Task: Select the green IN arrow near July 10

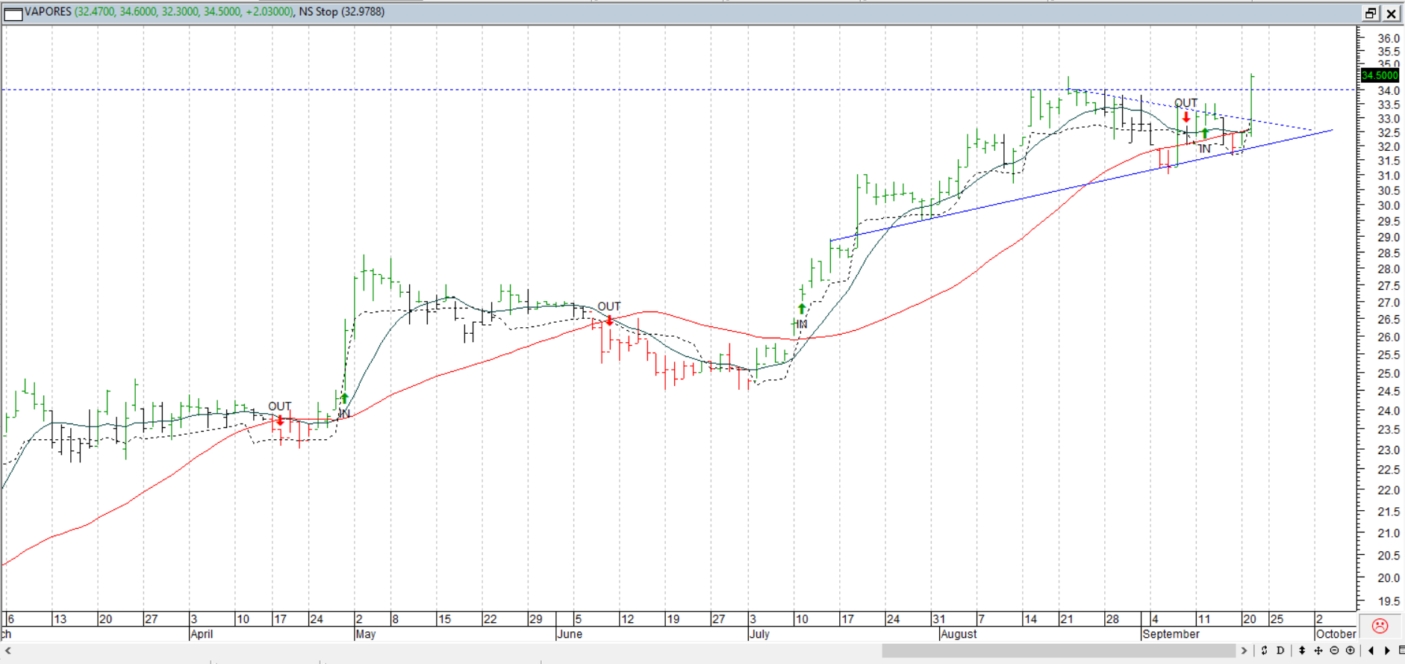Action: point(802,308)
